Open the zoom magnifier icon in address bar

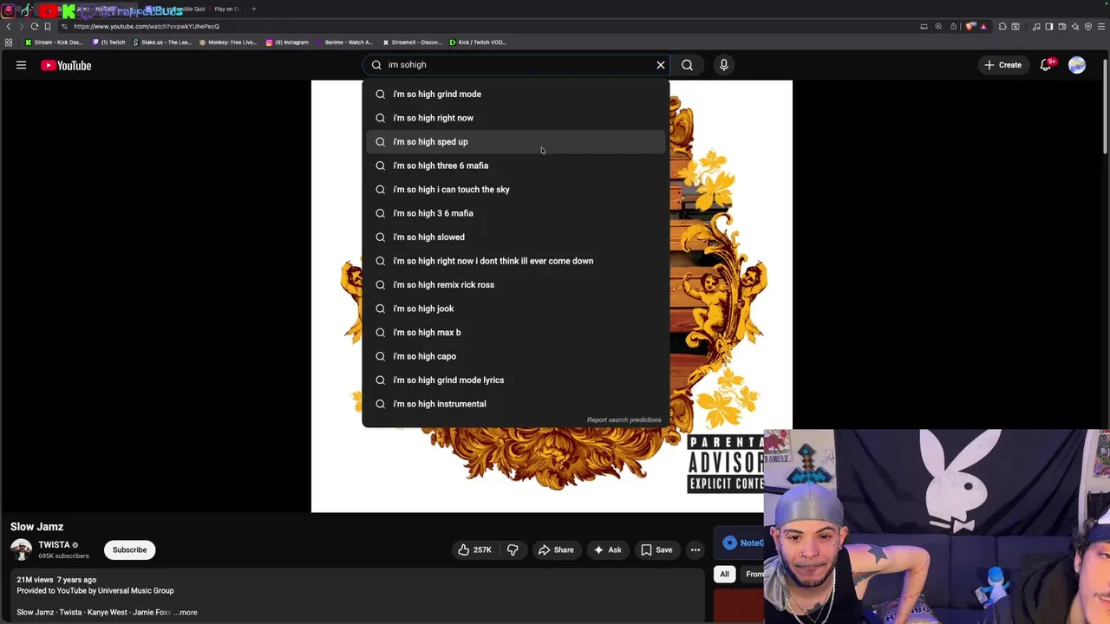coord(938,26)
